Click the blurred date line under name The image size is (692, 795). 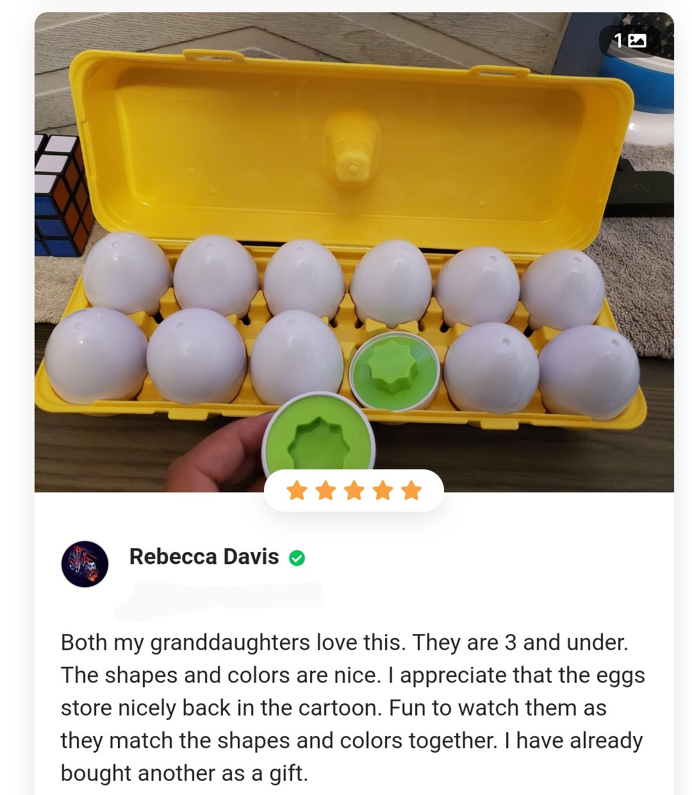218,600
